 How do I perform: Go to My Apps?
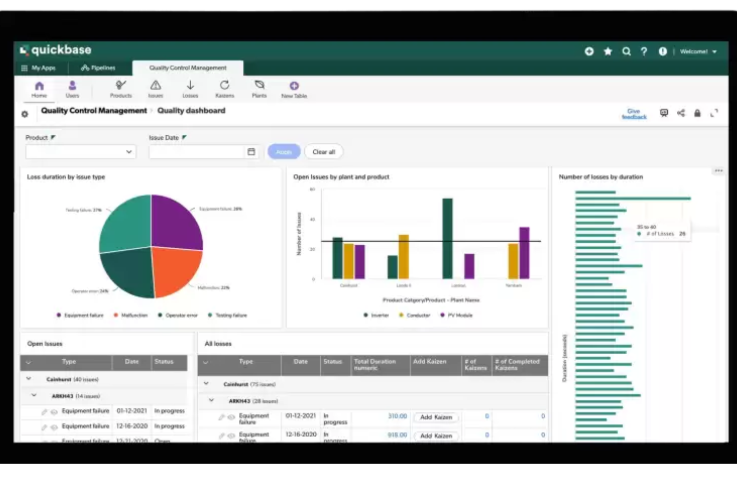click(x=40, y=68)
